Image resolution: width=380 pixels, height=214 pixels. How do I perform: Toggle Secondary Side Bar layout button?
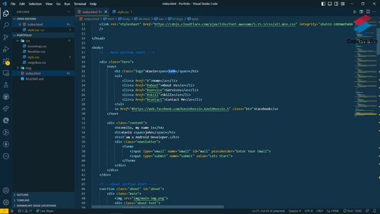337,4
